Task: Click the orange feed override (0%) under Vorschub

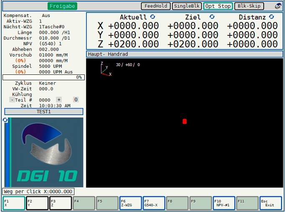Action: (x=20, y=61)
